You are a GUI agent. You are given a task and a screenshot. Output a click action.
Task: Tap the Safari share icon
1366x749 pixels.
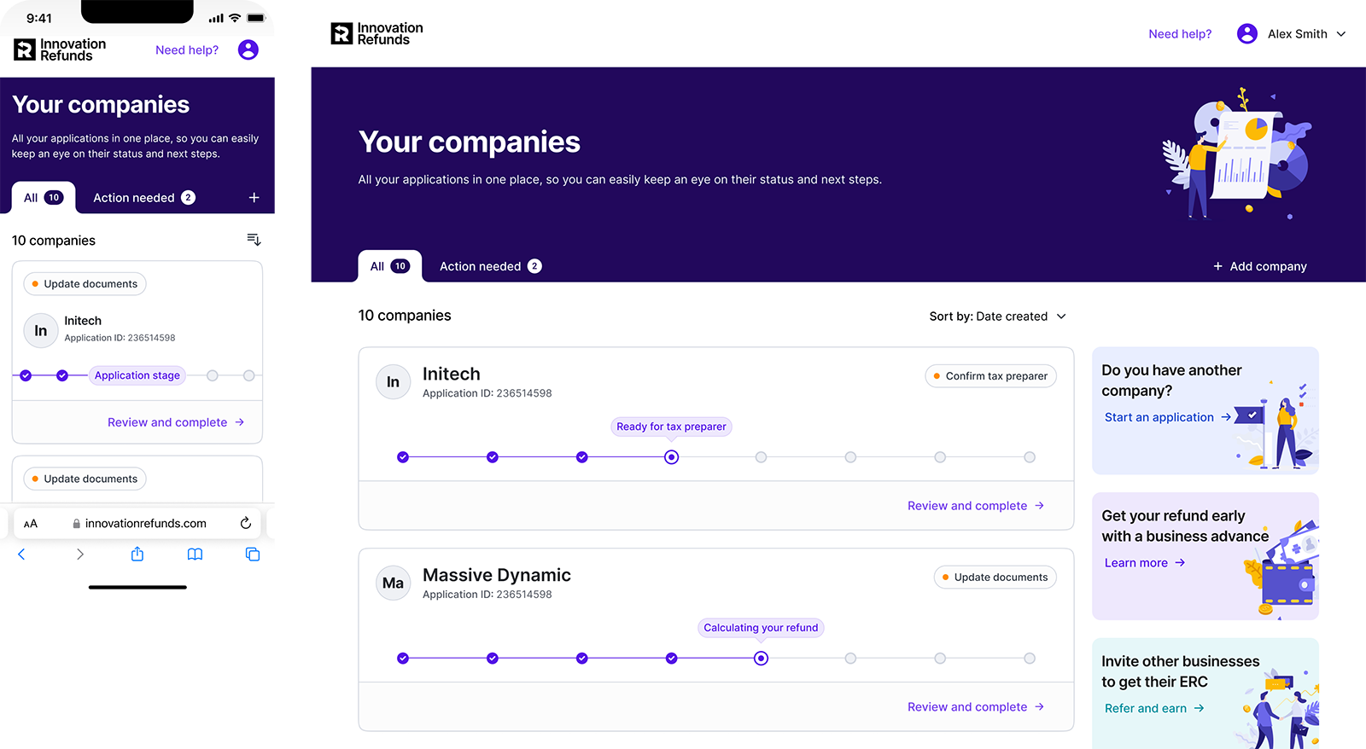pos(137,554)
